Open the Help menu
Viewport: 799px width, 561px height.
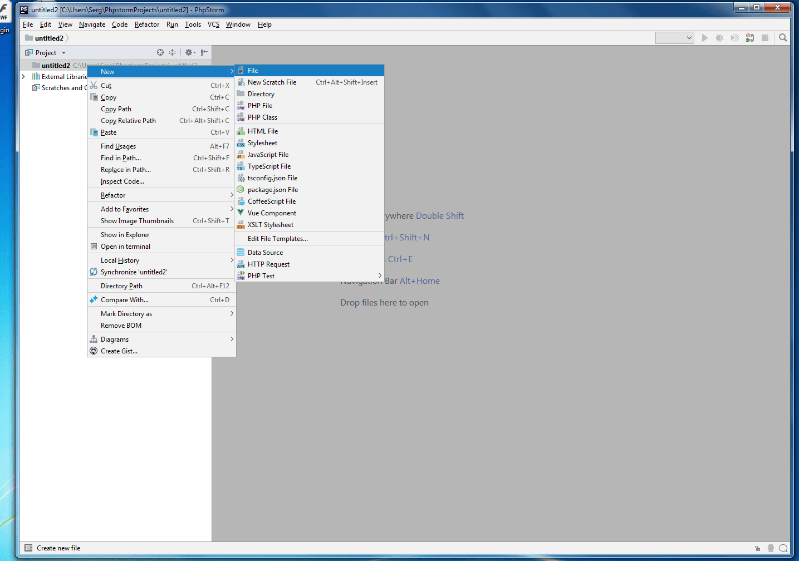[x=264, y=24]
